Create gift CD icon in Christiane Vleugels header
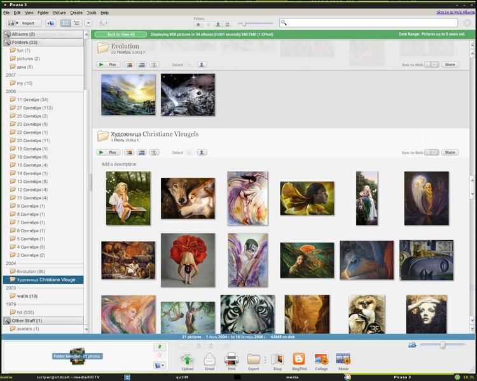477x381 pixels. (x=154, y=152)
